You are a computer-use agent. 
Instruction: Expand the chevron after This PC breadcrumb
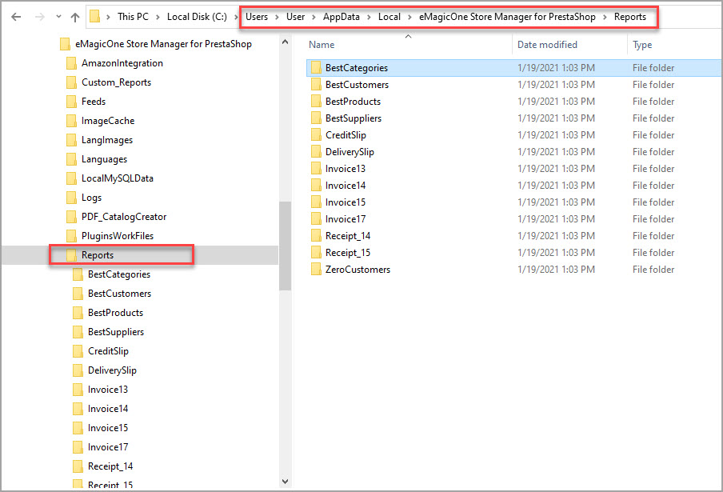click(158, 17)
